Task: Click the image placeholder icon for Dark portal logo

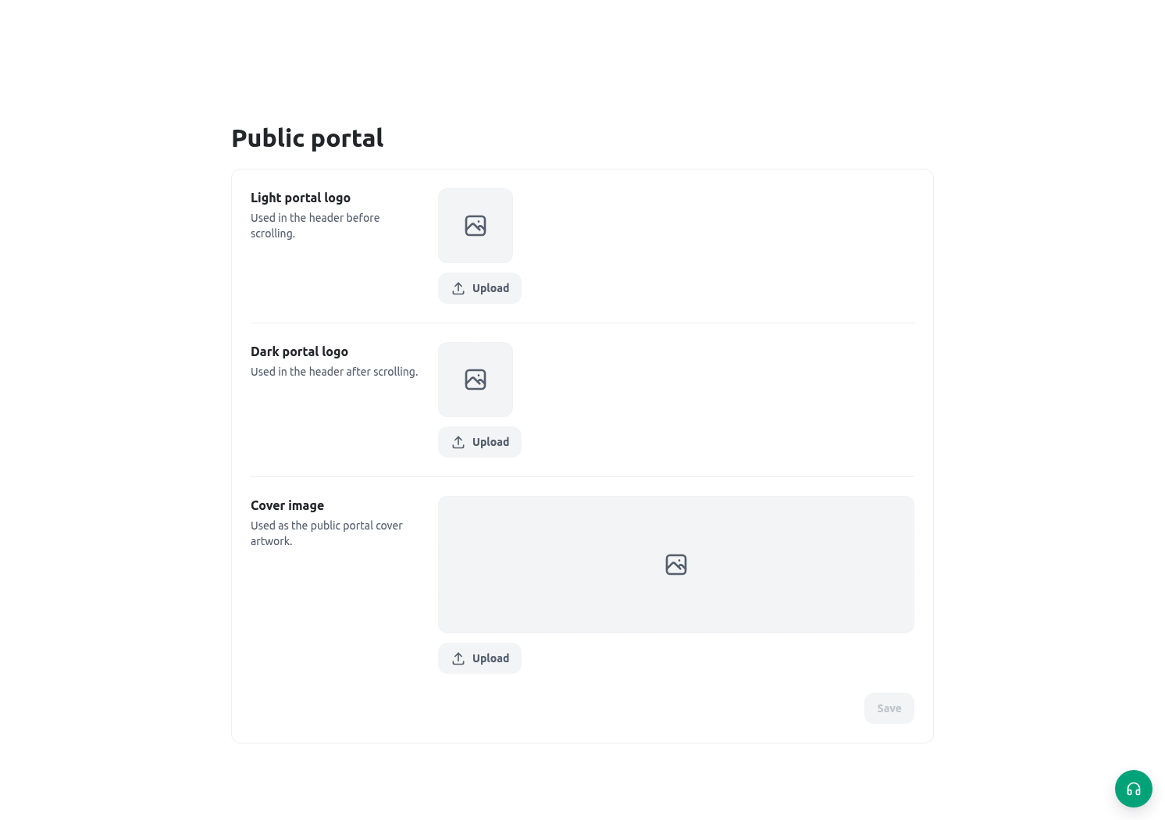Action: coord(476,380)
